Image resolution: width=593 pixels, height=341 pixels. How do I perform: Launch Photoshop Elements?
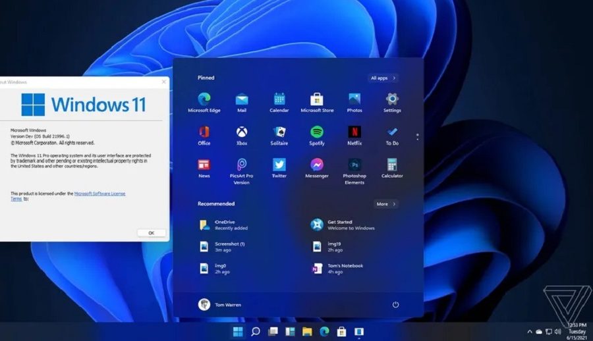354,165
